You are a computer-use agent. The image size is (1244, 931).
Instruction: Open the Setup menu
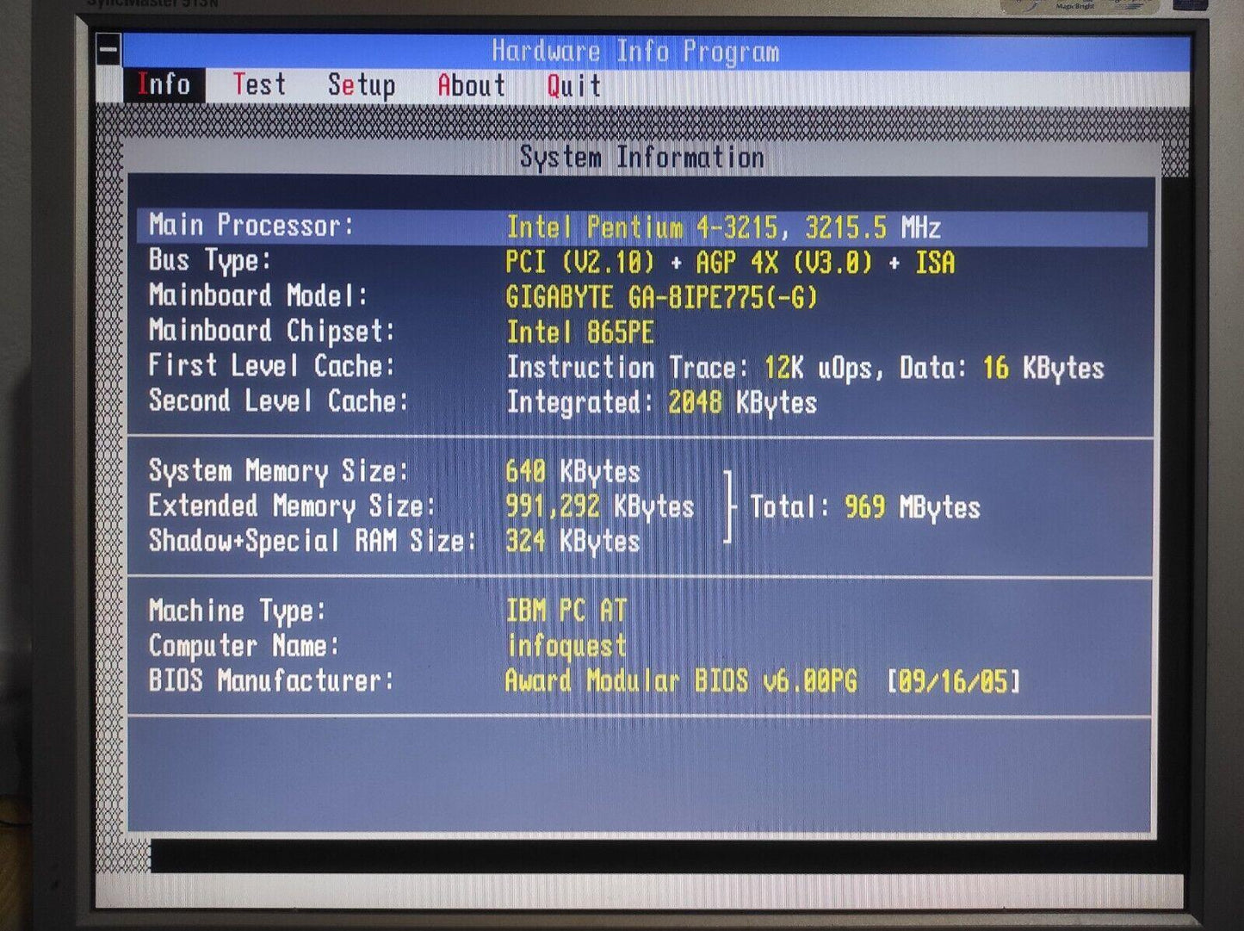(x=362, y=85)
